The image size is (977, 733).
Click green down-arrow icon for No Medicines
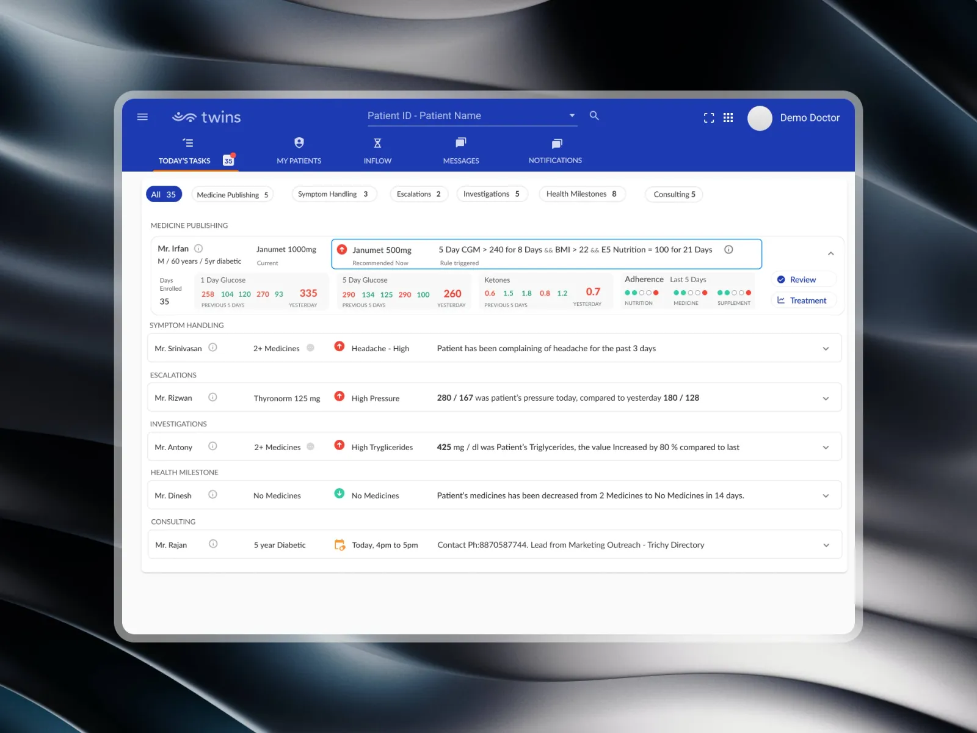(340, 494)
